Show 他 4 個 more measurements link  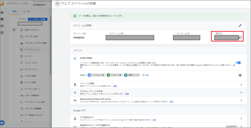145,75
